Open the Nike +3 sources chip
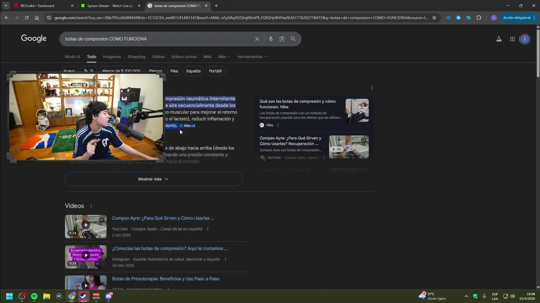Screen dimensions: 540x303 click(x=187, y=126)
